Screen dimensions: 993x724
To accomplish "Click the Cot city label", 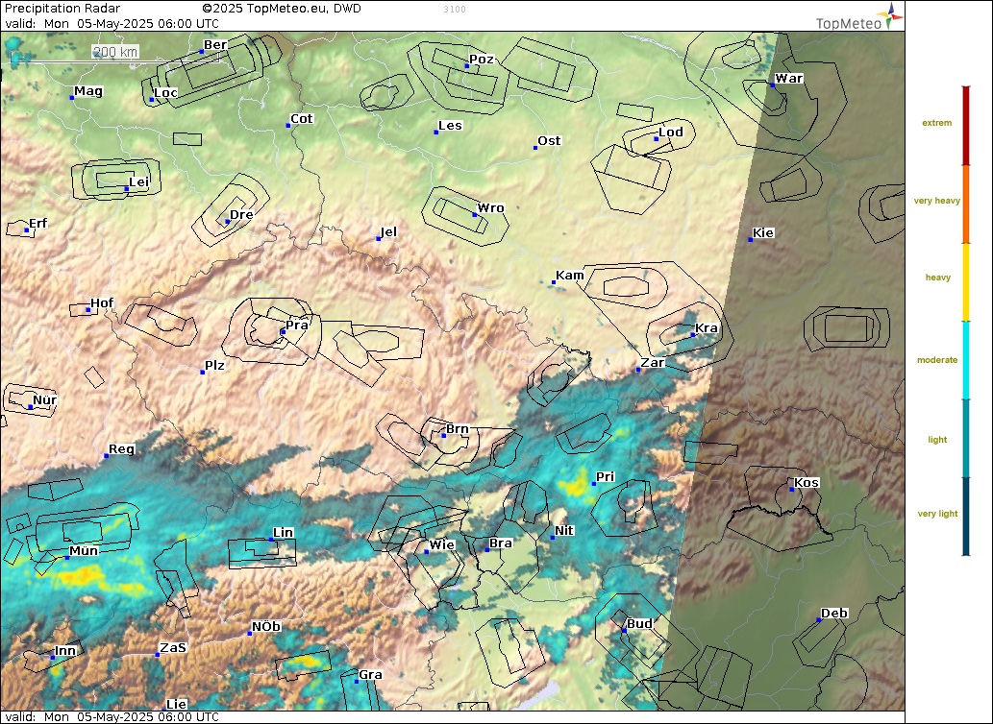I will click(x=302, y=119).
